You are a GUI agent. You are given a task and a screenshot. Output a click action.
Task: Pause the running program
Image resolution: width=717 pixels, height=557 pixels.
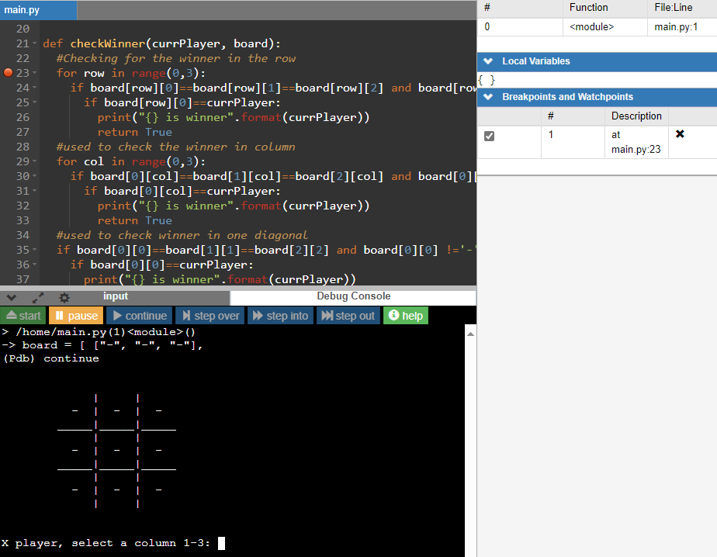[75, 315]
